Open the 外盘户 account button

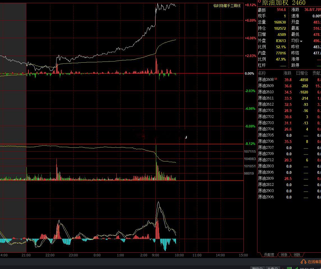273,268
